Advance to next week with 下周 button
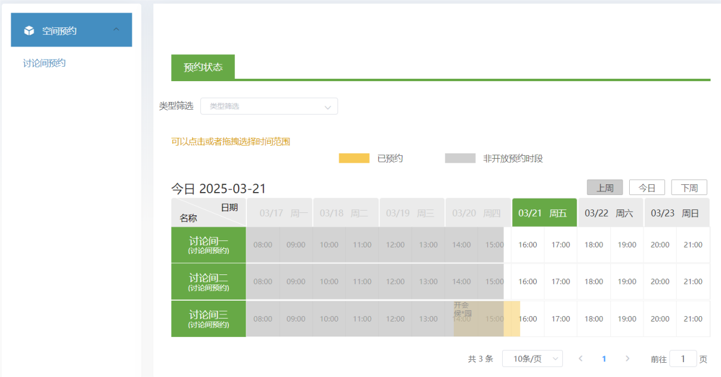Viewport: 721px width, 377px height. click(x=689, y=188)
